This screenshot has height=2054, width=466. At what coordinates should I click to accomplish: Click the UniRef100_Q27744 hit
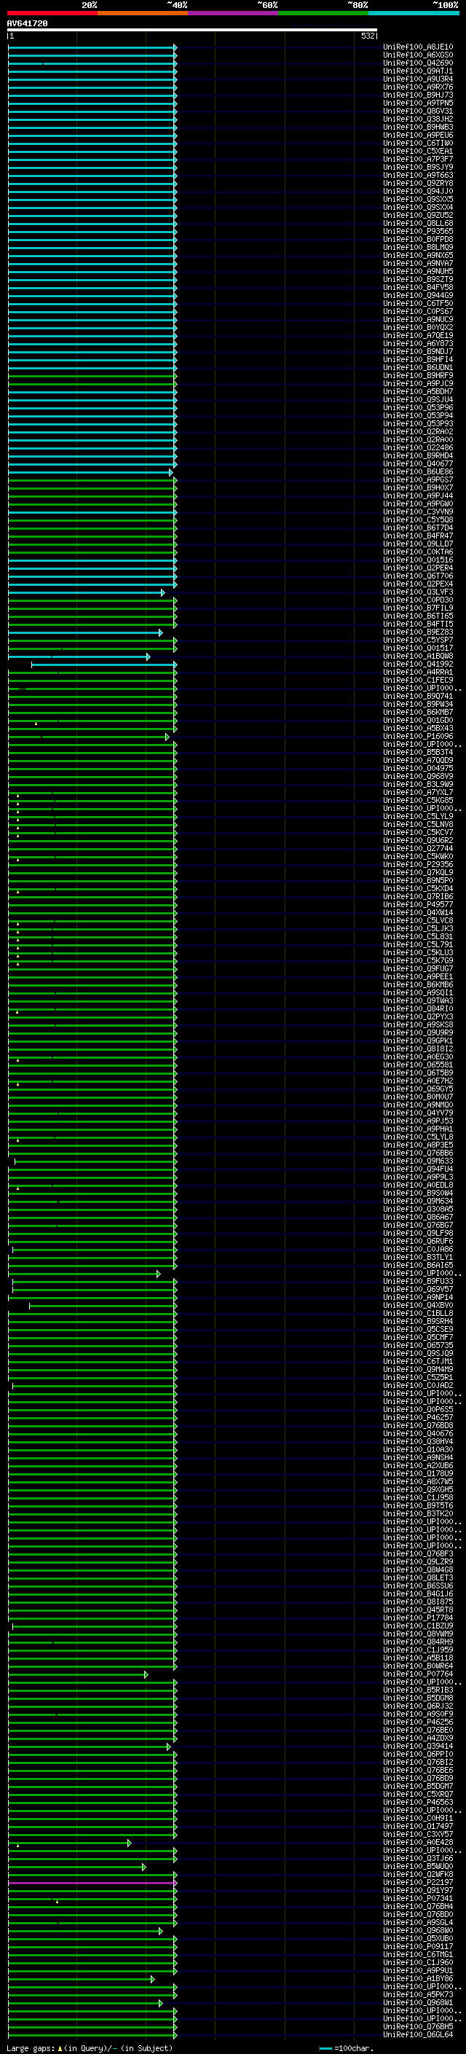click(x=418, y=848)
